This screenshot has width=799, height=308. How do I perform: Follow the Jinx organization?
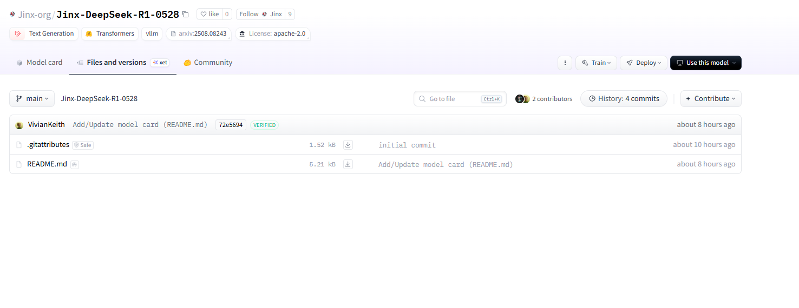click(261, 15)
